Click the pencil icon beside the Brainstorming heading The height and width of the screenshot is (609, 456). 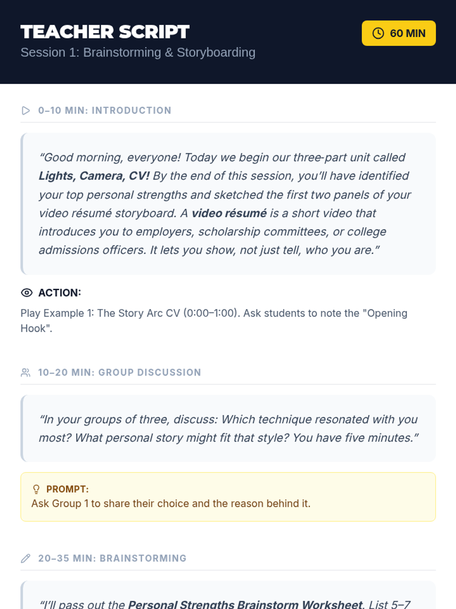coord(25,558)
